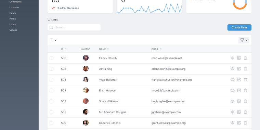Viewport: 260px width, 130px height.
Task: Open the filter dropdown menu
Action: point(244,40)
